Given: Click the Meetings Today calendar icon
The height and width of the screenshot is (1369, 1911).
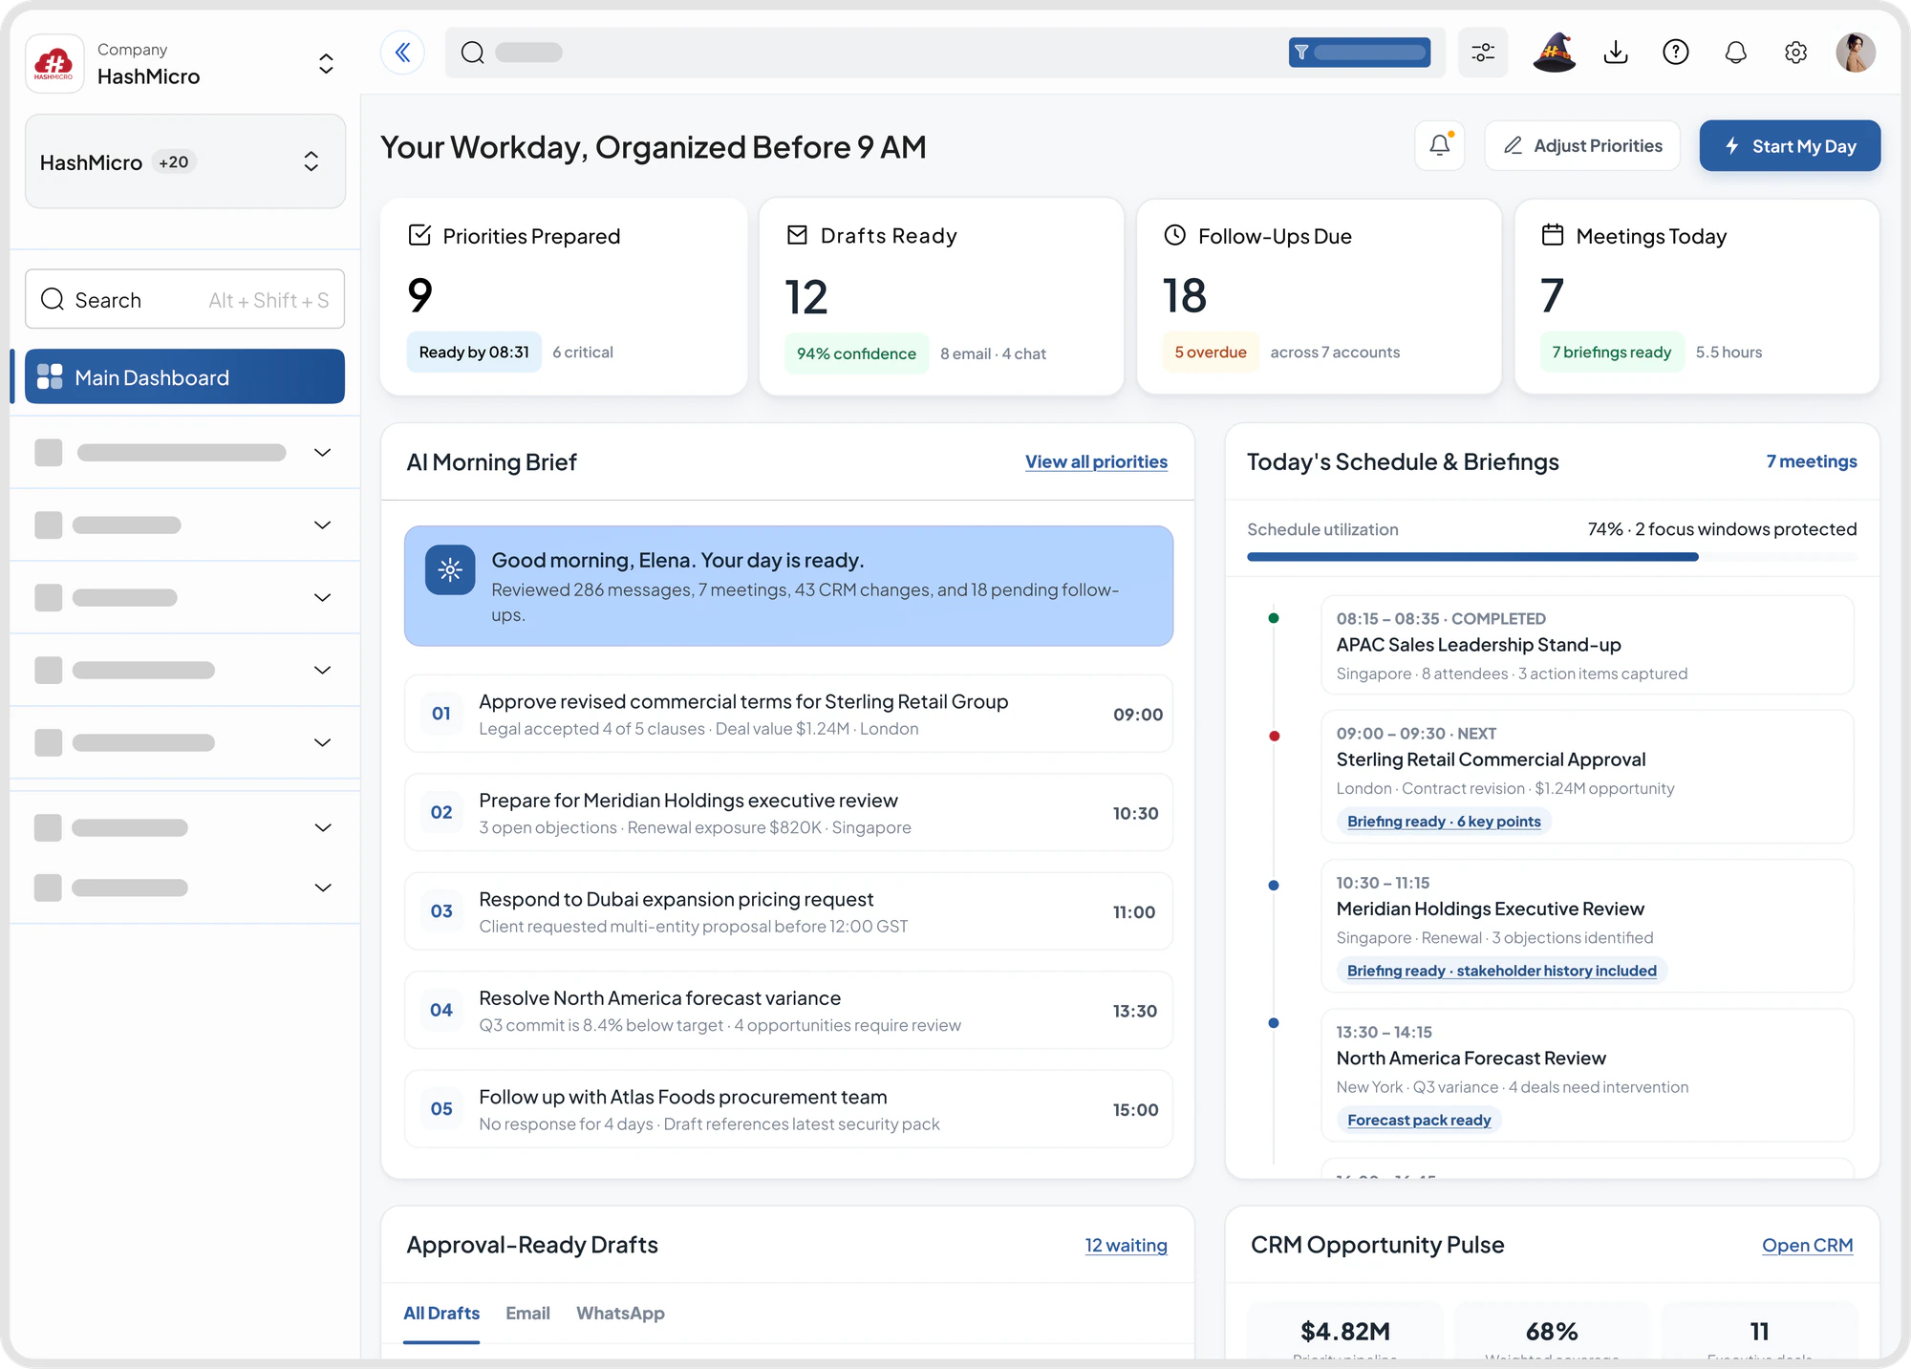Looking at the screenshot, I should click(1553, 235).
